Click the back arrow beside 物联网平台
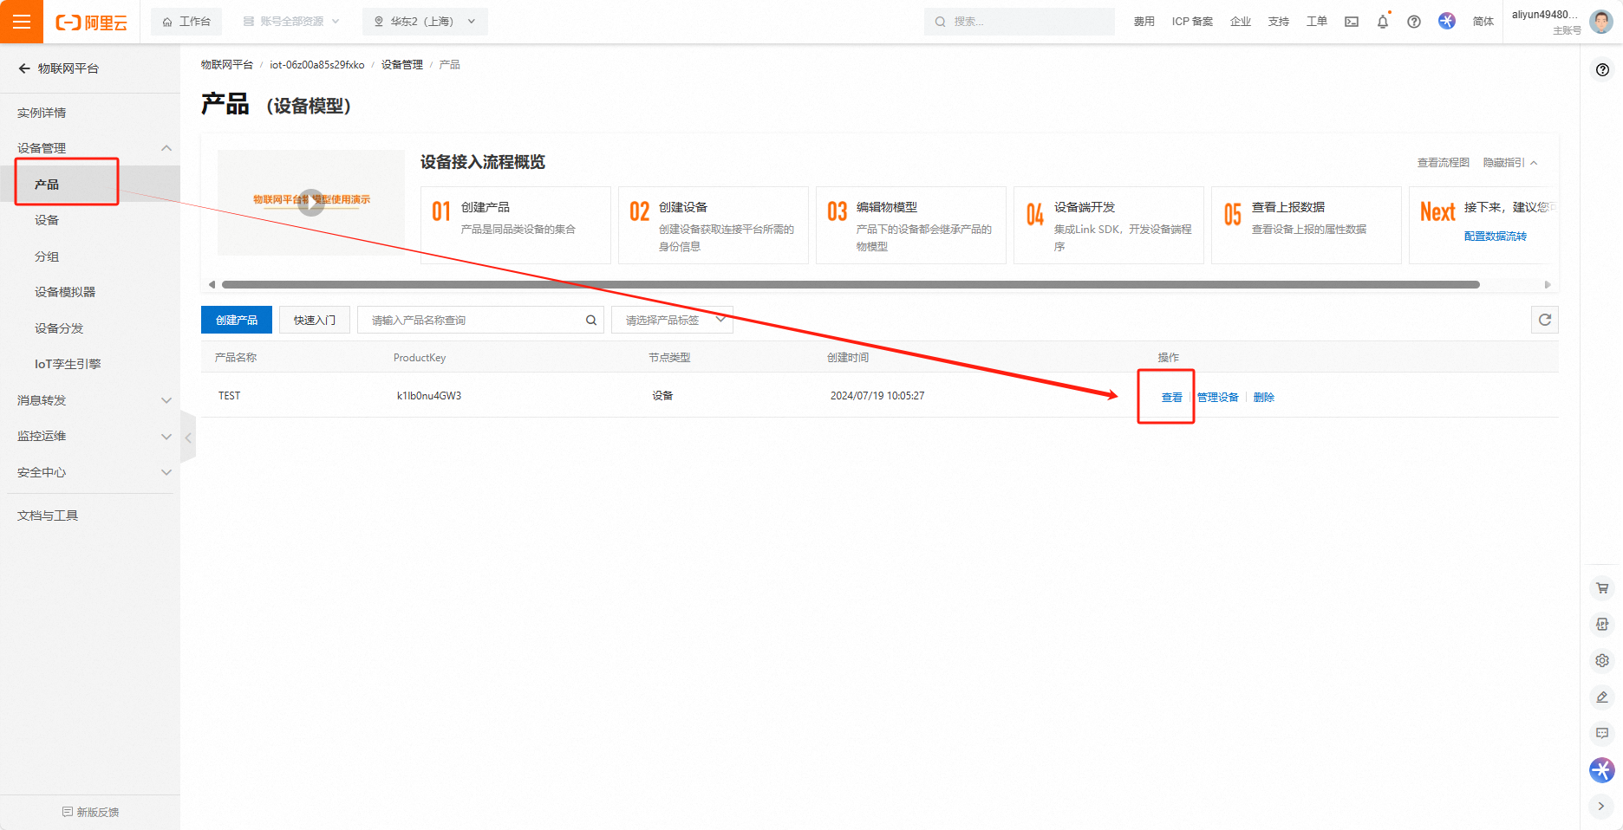 [24, 68]
